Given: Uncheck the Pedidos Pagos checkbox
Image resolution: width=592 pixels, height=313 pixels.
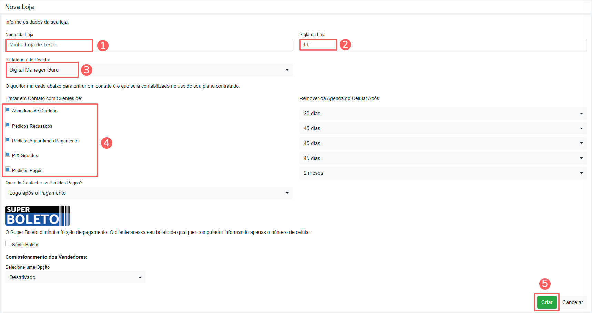Looking at the screenshot, I should click(x=8, y=169).
